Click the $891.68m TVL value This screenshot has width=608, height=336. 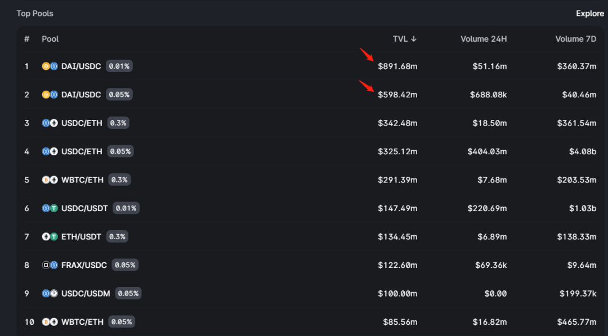pyautogui.click(x=397, y=66)
